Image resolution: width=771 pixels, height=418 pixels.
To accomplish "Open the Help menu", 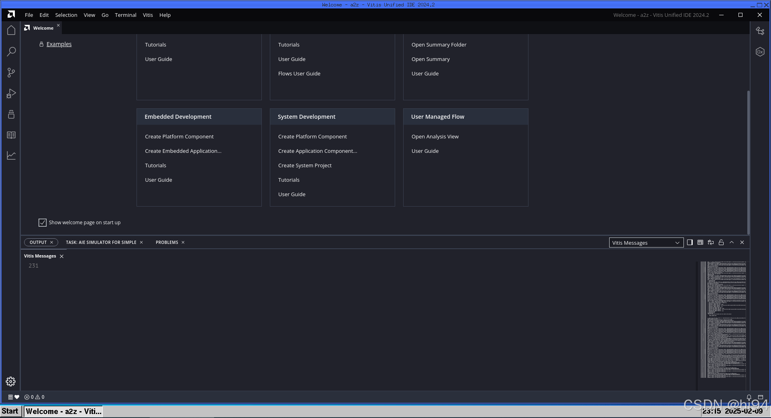I will [165, 15].
